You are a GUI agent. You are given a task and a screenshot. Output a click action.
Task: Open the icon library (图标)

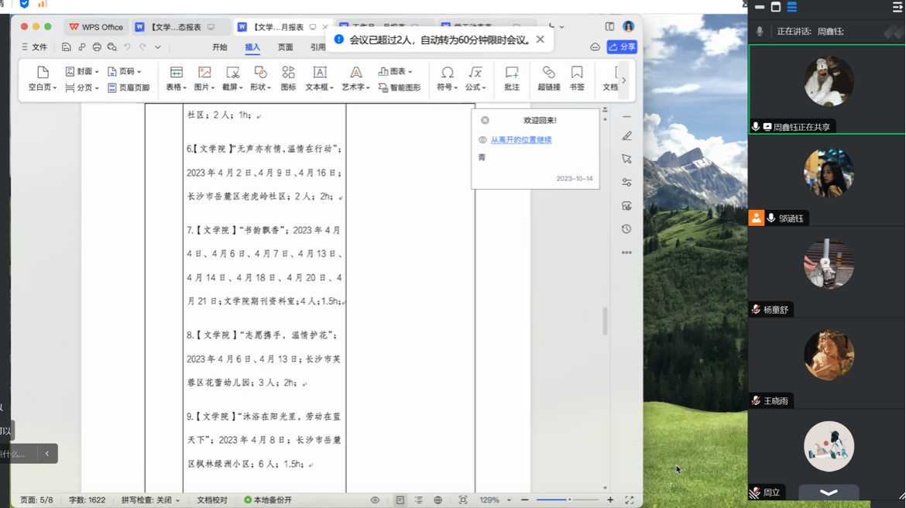pos(288,78)
